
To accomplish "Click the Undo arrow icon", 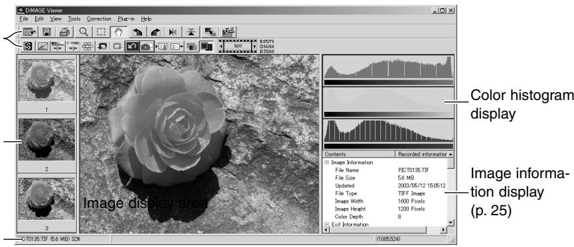I will click(x=102, y=46).
